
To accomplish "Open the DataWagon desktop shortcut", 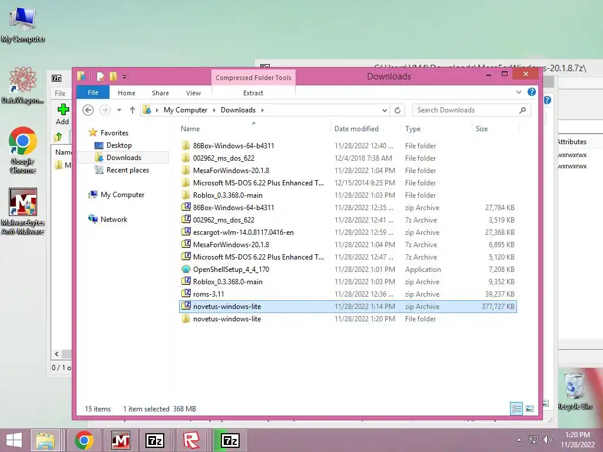I will click(x=22, y=85).
